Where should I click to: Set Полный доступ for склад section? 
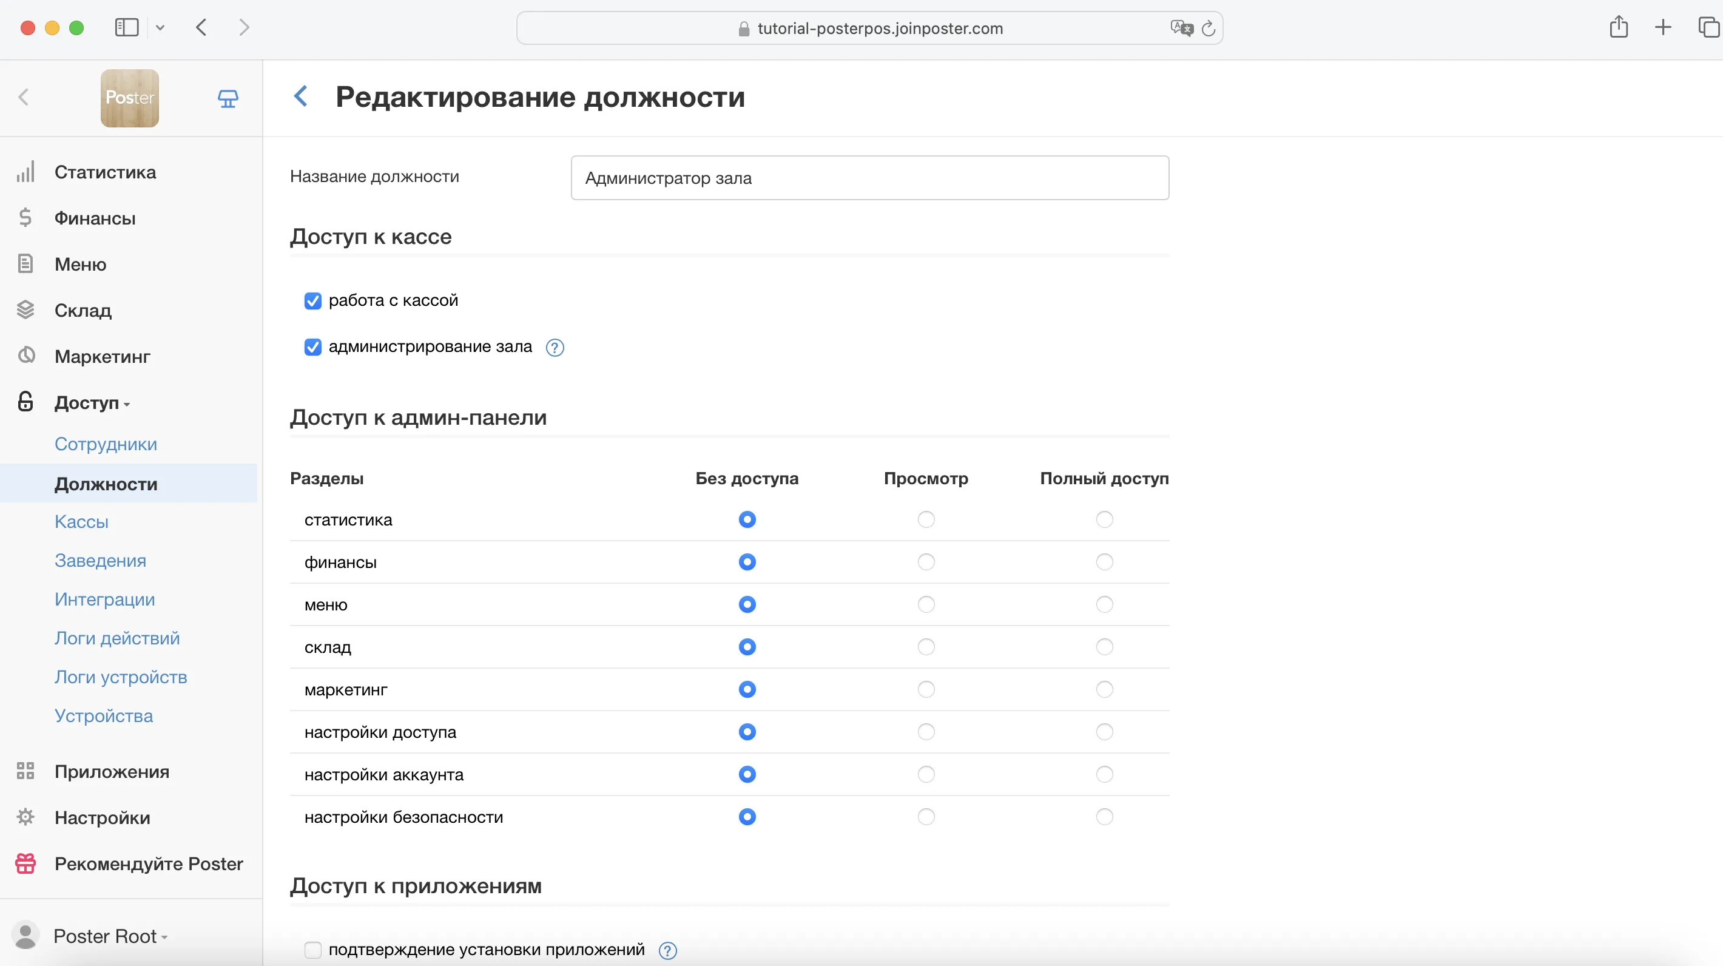(1104, 647)
